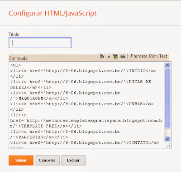Image resolution: width=181 pixels, height=172 pixels.
Task: Click the textarea resize grip corner
Action: tap(168, 146)
